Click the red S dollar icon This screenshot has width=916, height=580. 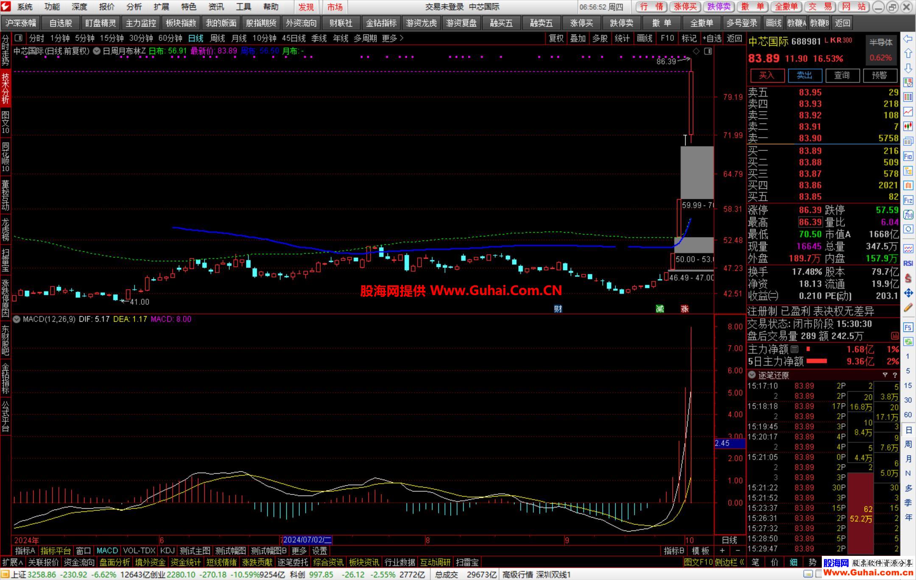pos(908,278)
